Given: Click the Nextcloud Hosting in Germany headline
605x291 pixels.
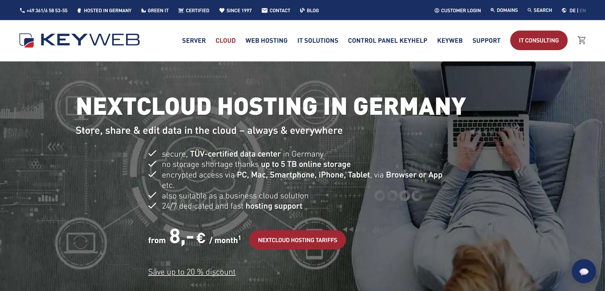Looking at the screenshot, I should pos(271,106).
